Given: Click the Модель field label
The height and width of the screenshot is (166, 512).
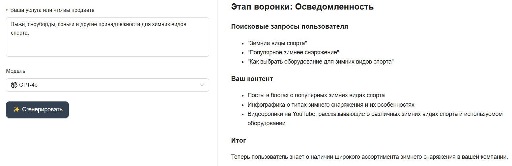Looking at the screenshot, I should (15, 71).
